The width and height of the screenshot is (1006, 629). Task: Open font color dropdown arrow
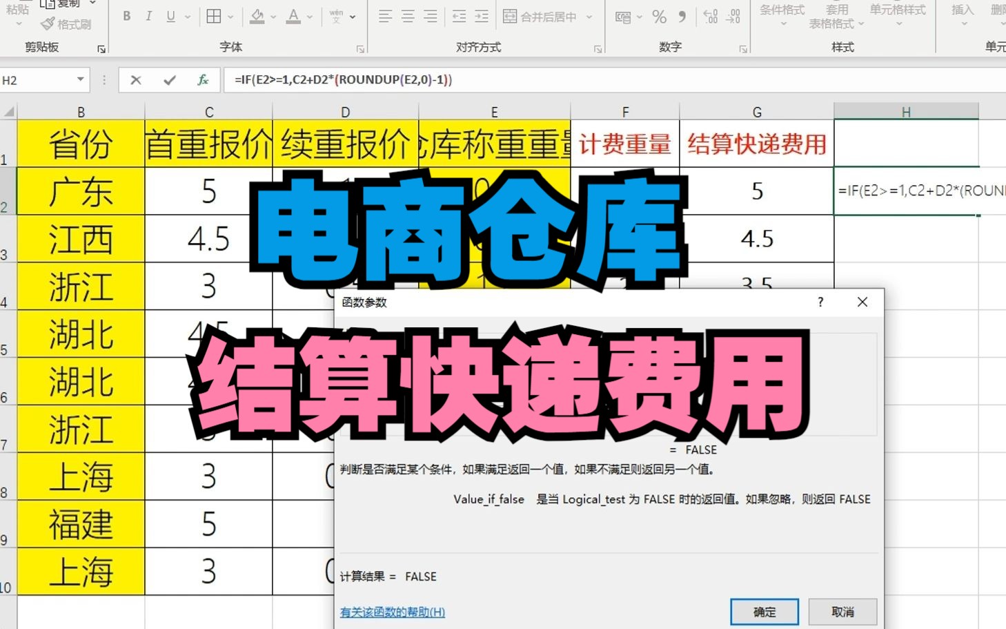310,17
